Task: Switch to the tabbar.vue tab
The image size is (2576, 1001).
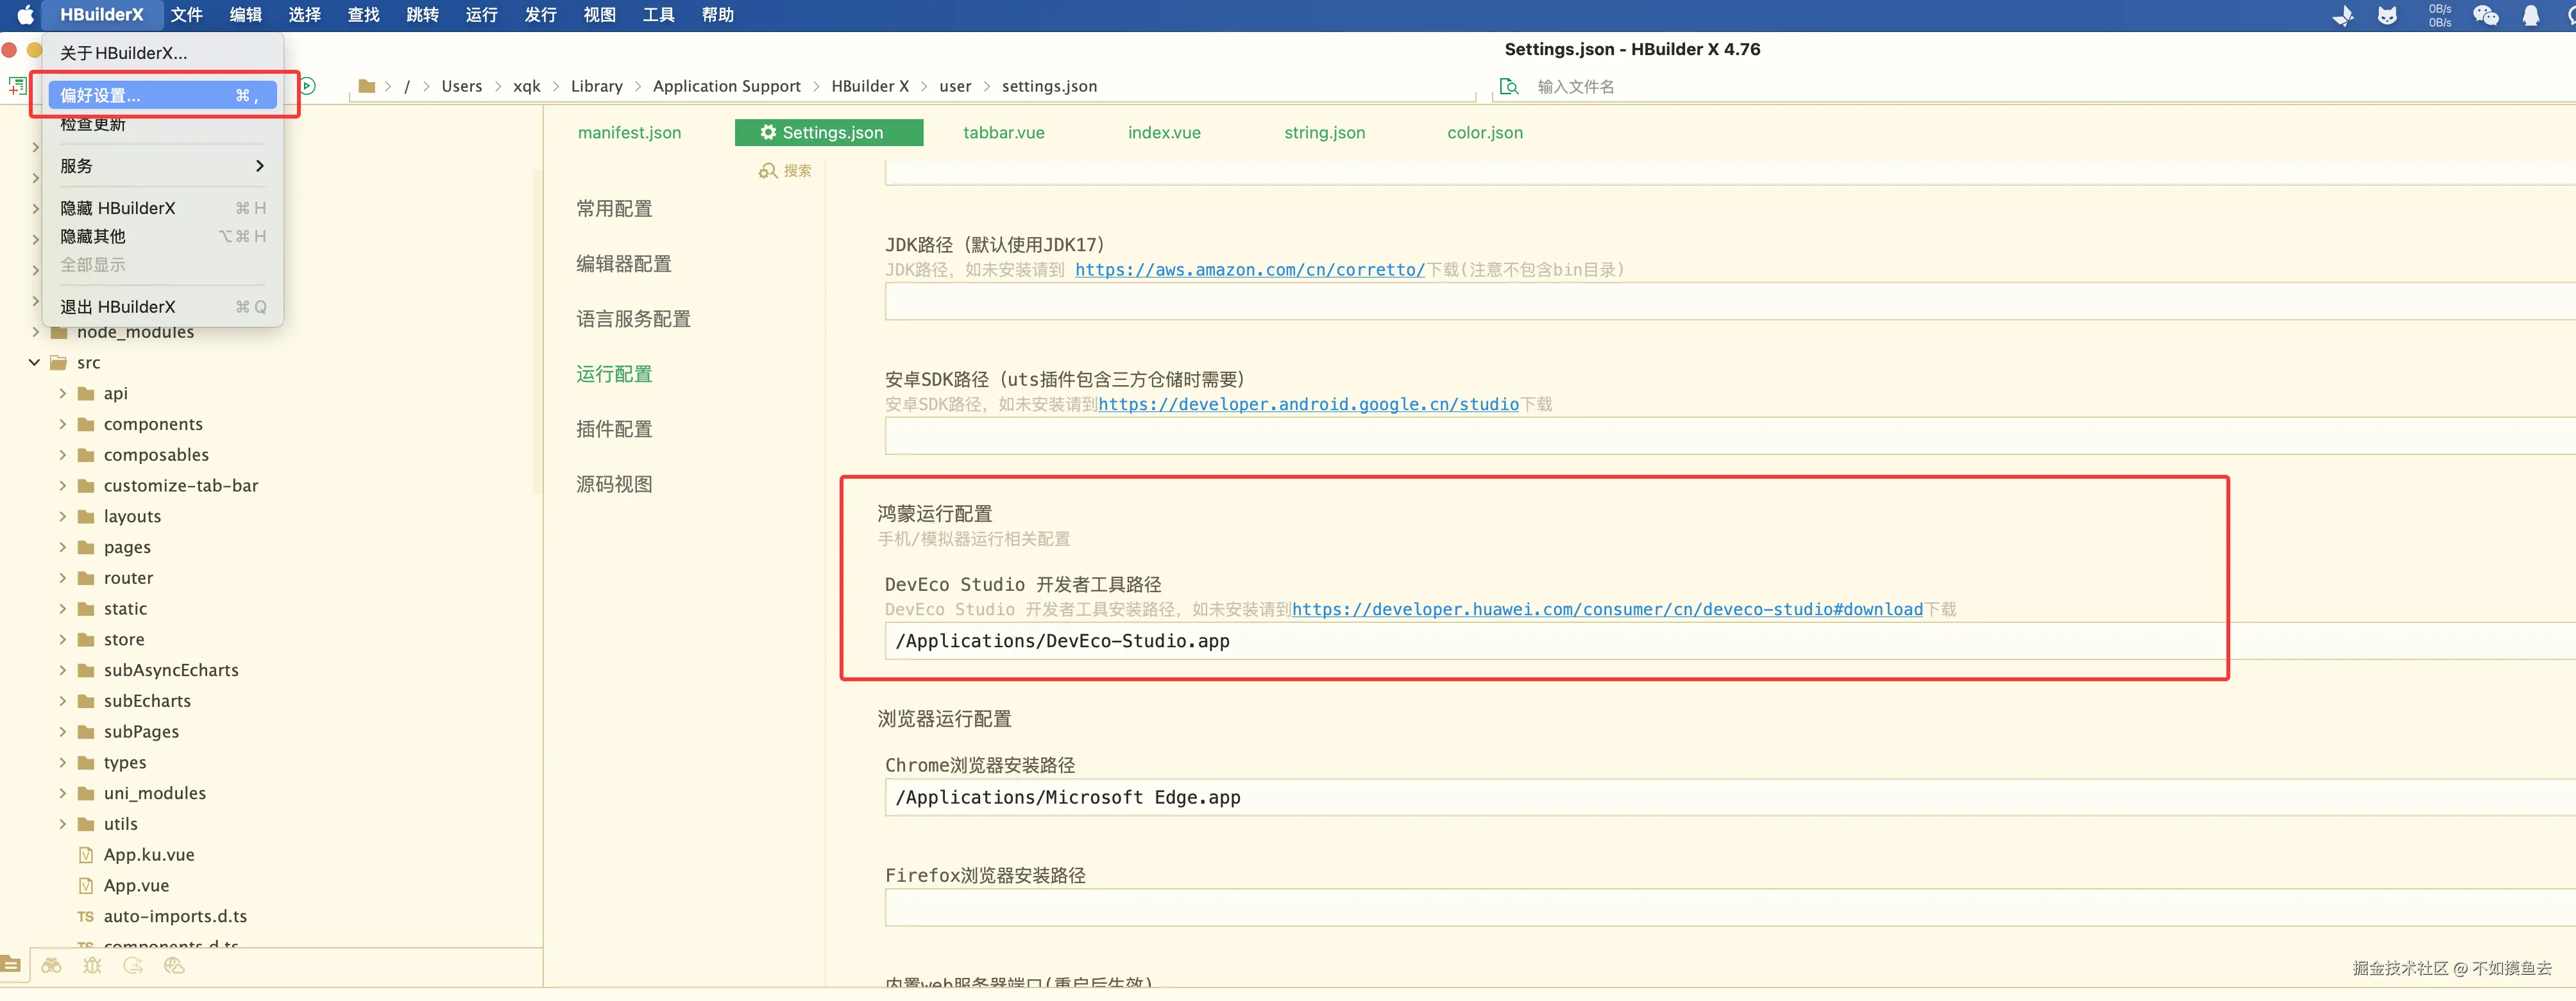Action: [1003, 133]
